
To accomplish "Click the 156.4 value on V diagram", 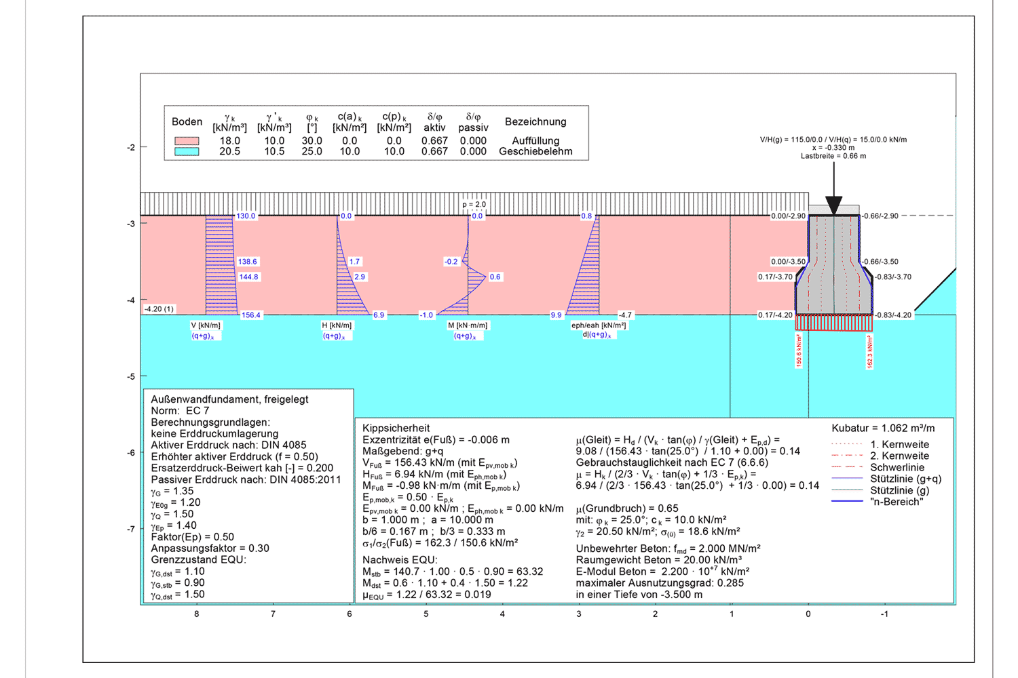I will pyautogui.click(x=251, y=315).
